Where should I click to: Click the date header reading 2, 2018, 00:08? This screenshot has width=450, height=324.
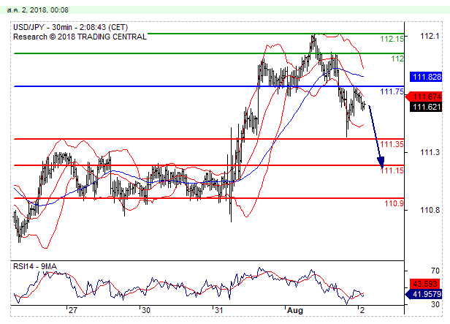coord(37,10)
